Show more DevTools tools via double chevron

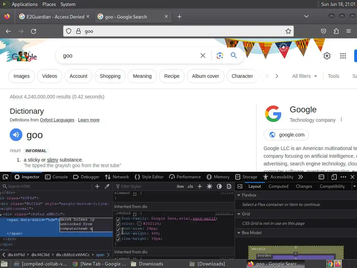tap(301, 177)
